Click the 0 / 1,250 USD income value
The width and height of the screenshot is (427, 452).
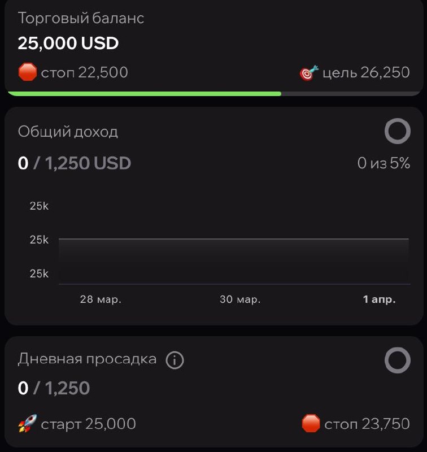coord(75,163)
